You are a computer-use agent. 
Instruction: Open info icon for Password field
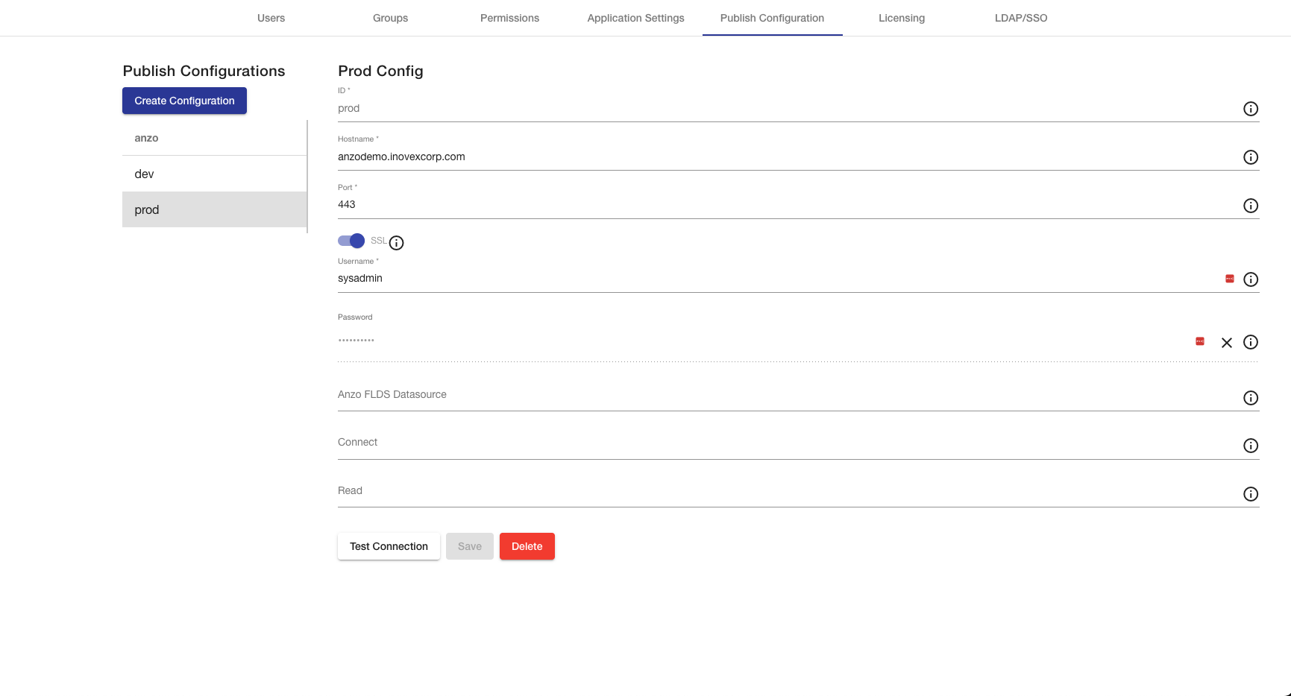[x=1251, y=342]
